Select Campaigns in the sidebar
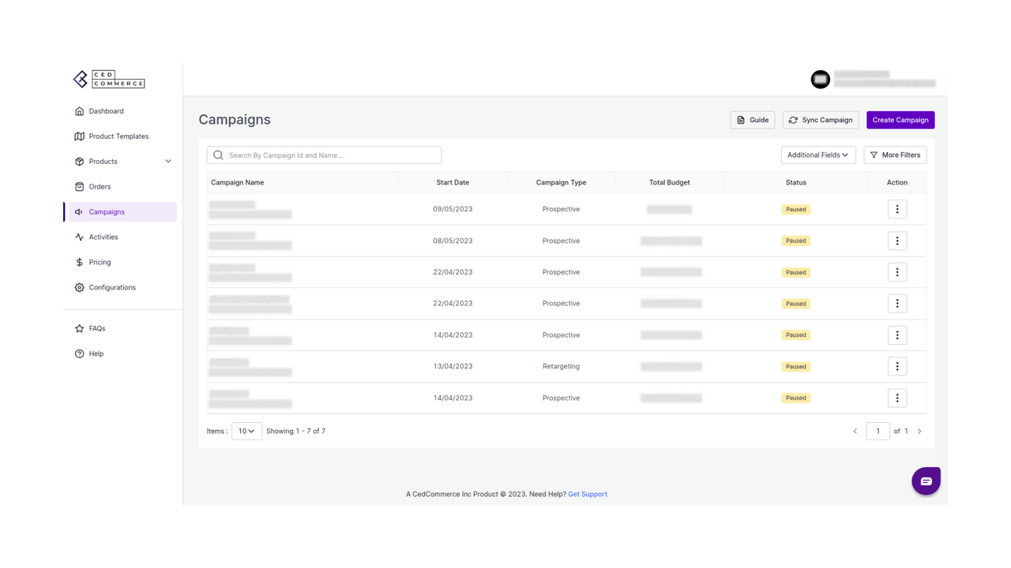 point(122,211)
